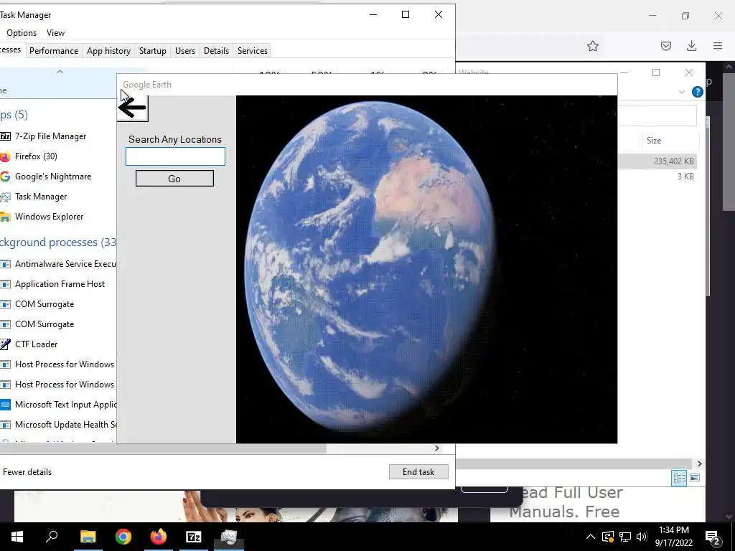The width and height of the screenshot is (735, 551).
Task: Select Microsoft Text Input Application row
Action: click(58, 405)
